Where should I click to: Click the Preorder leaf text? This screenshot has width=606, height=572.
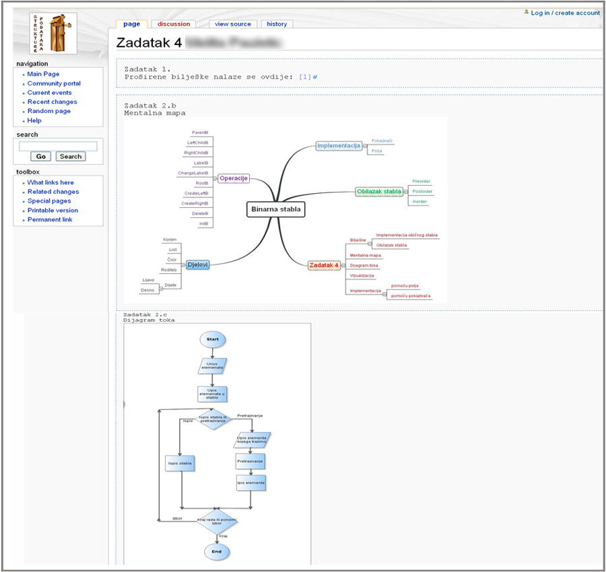[422, 181]
